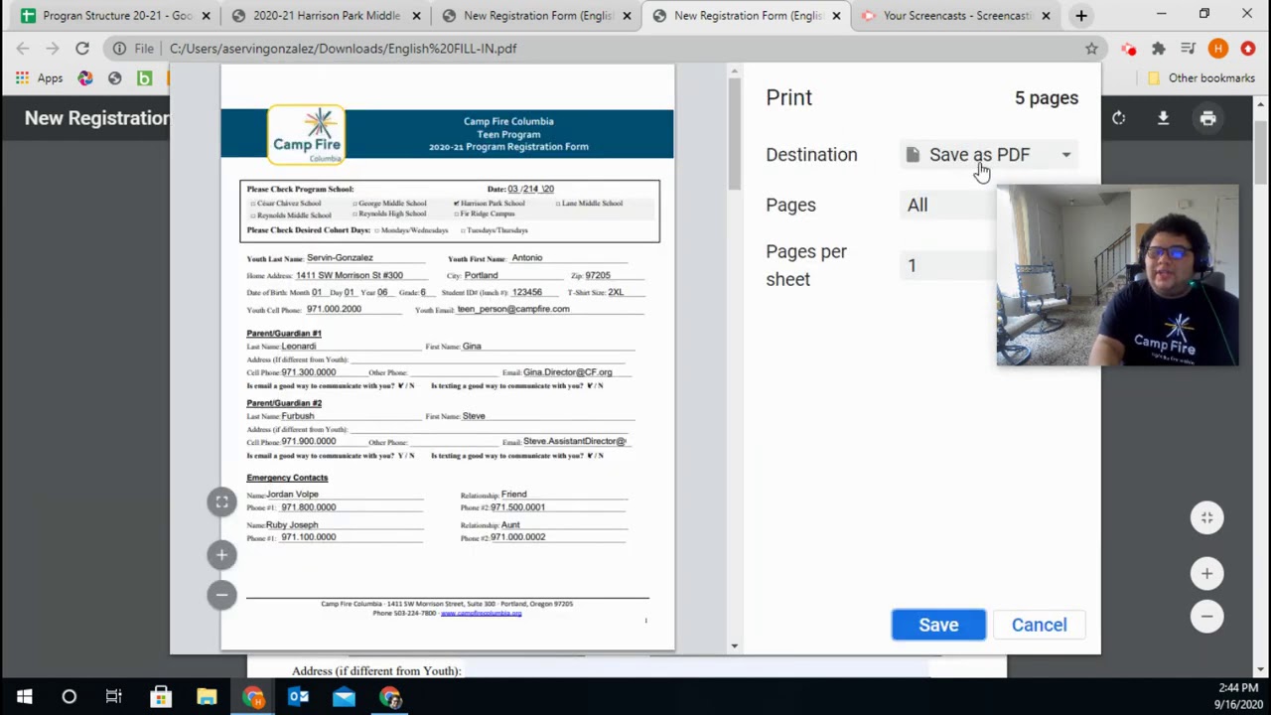Close the 2020-21 Harrison Park Middle tab
This screenshot has height=715, width=1271.
[x=416, y=16]
